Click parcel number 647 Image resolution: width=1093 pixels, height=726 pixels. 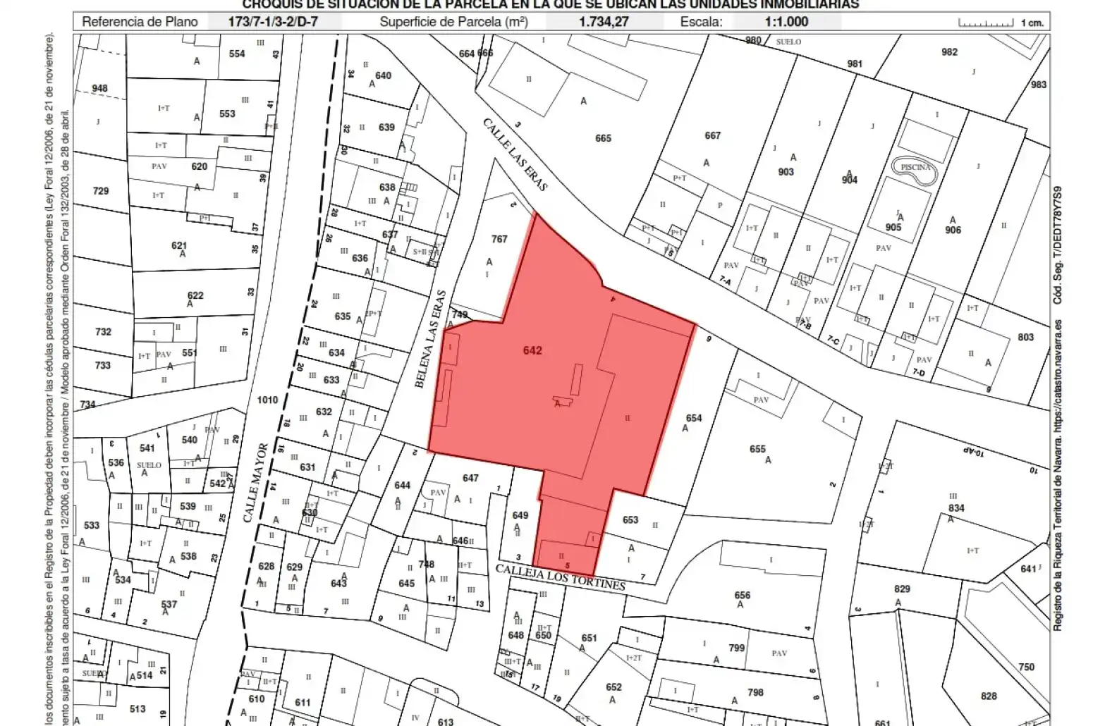tap(470, 478)
